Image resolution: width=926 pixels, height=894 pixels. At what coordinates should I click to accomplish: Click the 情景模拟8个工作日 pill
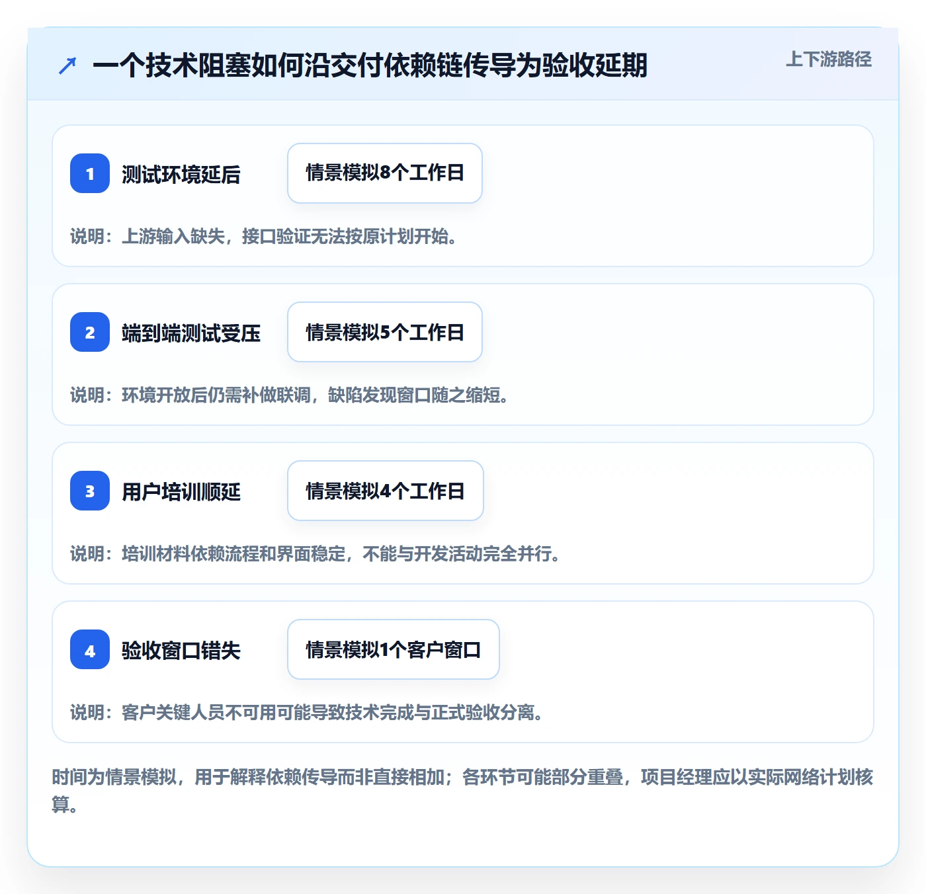(385, 173)
